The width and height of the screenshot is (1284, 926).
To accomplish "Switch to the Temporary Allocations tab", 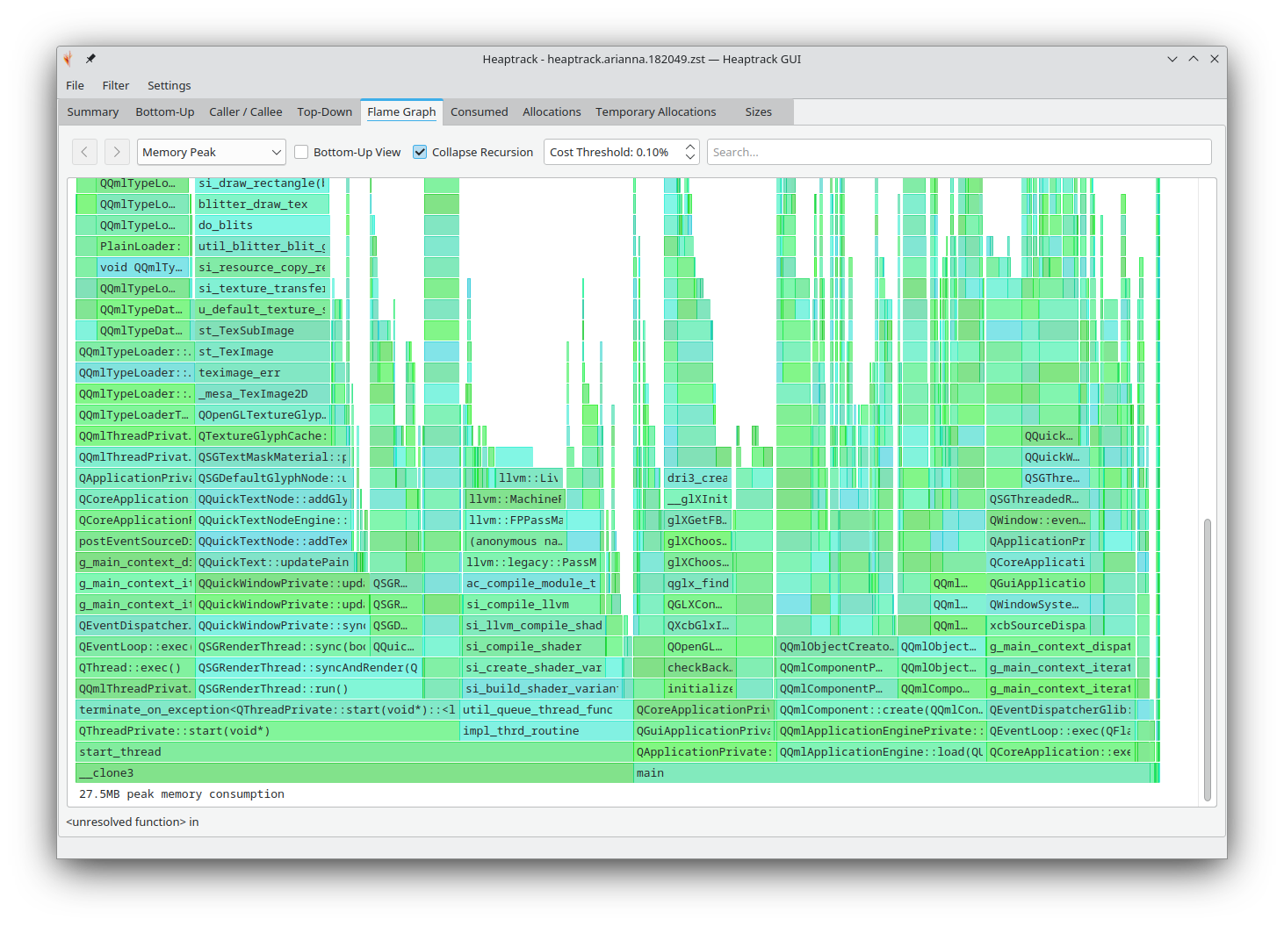I will tap(655, 111).
